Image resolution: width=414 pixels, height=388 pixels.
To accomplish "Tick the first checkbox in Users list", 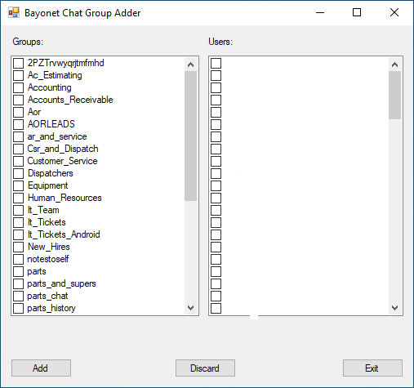I will click(x=216, y=63).
